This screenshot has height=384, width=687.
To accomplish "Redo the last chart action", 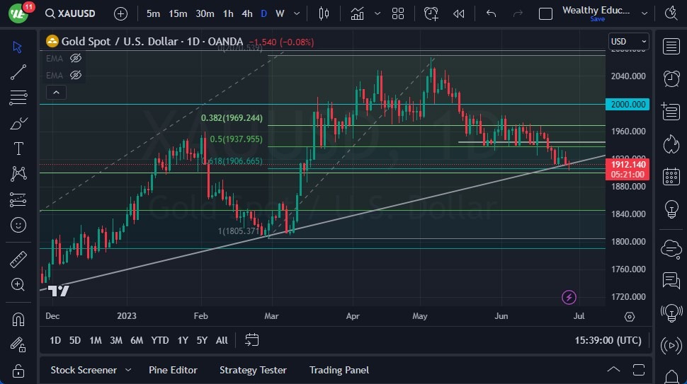I will (518, 13).
